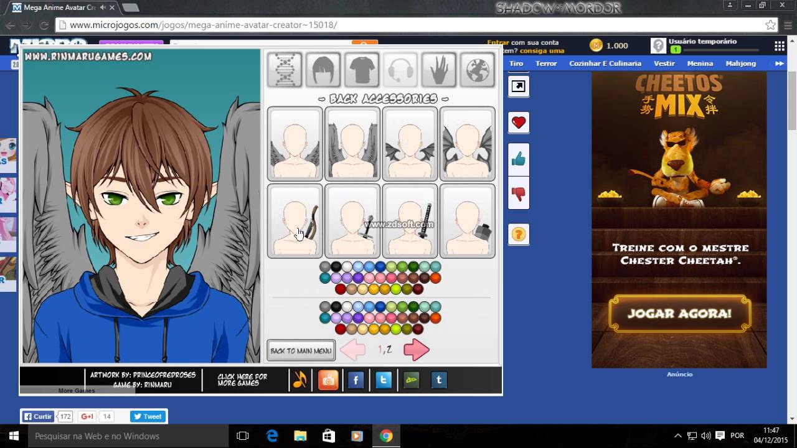Image resolution: width=797 pixels, height=448 pixels.
Task: Select the low-slung sword back accessory
Action: (352, 221)
